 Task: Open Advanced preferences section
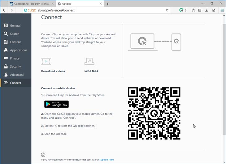(16, 75)
